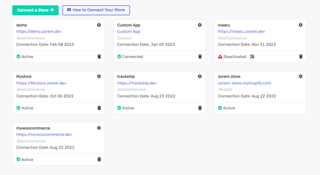Open settings gear for zorem store
Screen dimensions: 320x175
pos(301,76)
